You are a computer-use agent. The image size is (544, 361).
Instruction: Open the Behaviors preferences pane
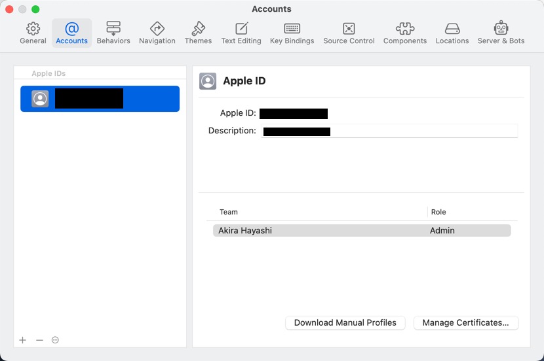pos(113,33)
